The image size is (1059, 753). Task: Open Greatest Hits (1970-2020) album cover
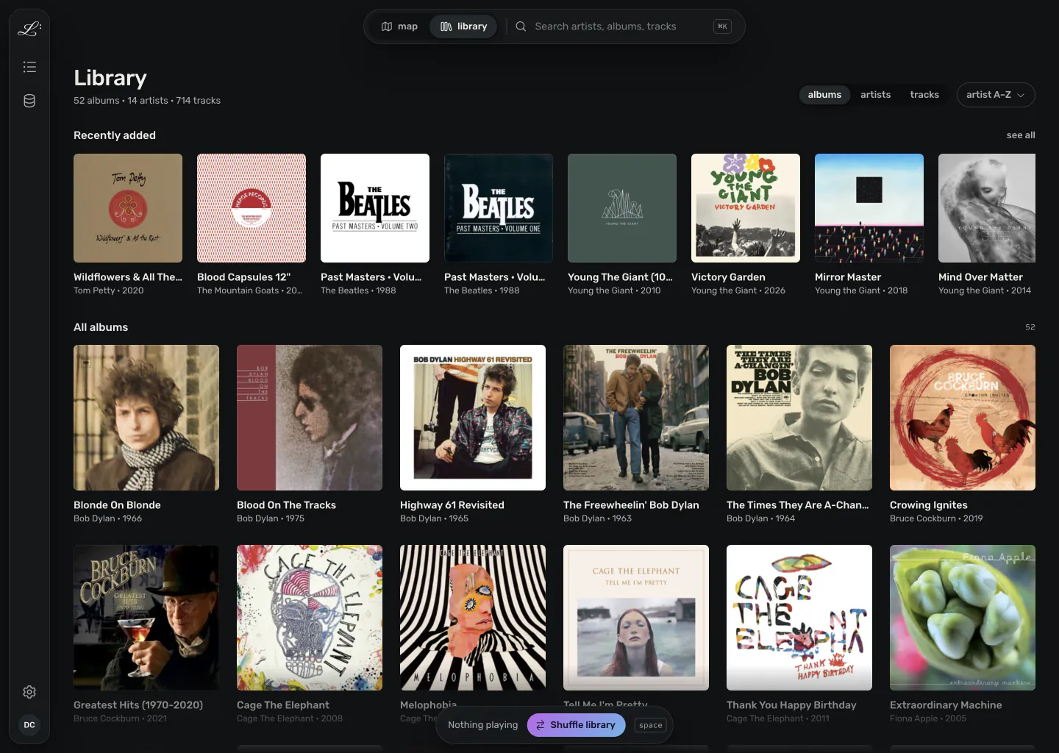coord(146,618)
